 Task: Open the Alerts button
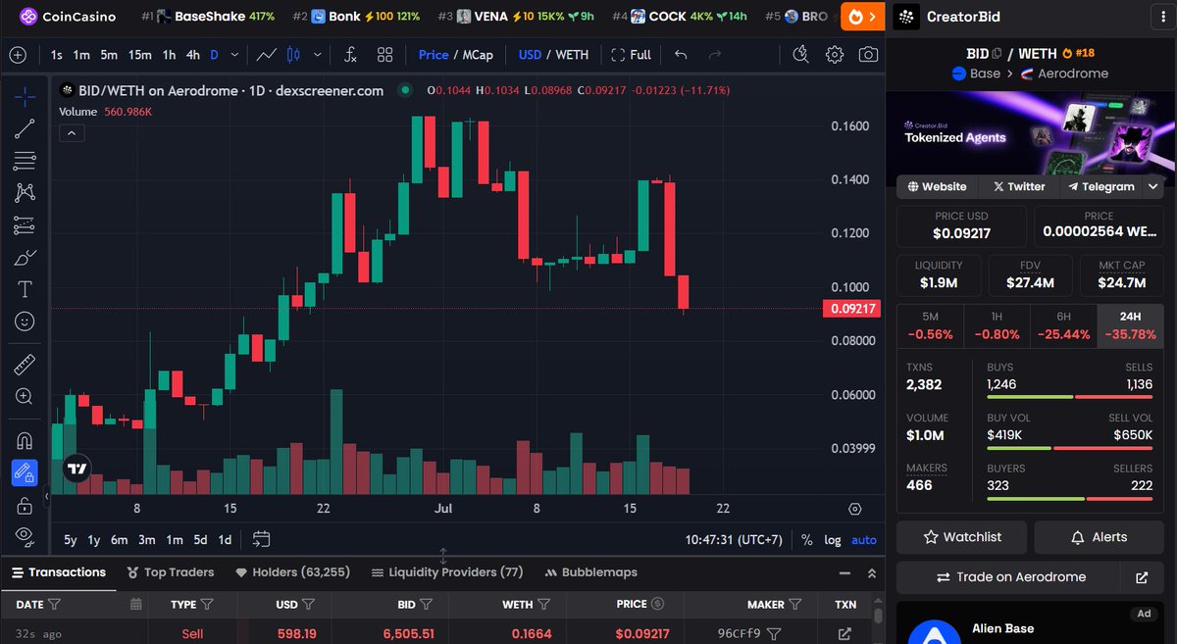point(1099,537)
